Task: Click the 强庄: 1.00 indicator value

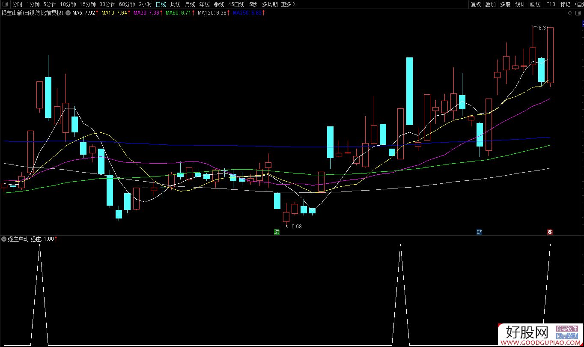Action: (x=42, y=239)
